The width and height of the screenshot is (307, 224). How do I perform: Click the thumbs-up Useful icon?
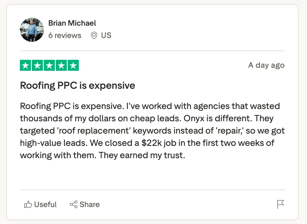(x=28, y=205)
